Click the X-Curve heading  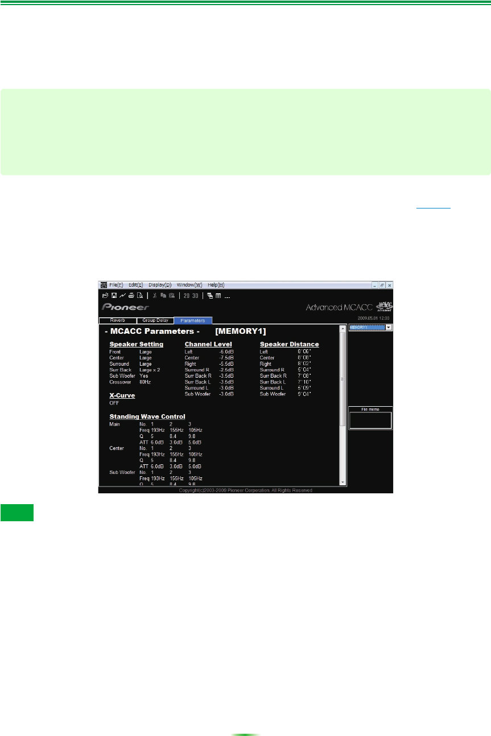(x=122, y=395)
